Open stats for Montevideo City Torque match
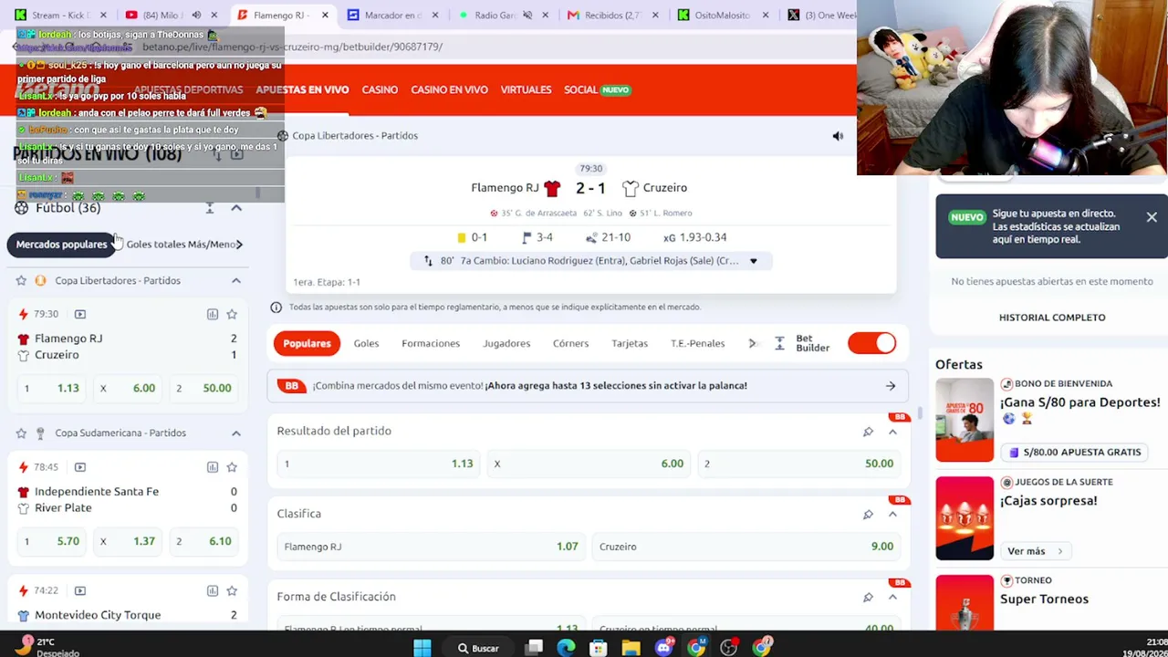Screen dimensions: 1168x657 pyautogui.click(x=213, y=590)
